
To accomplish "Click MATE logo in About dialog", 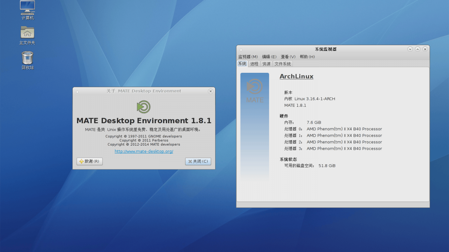I will click(x=144, y=107).
